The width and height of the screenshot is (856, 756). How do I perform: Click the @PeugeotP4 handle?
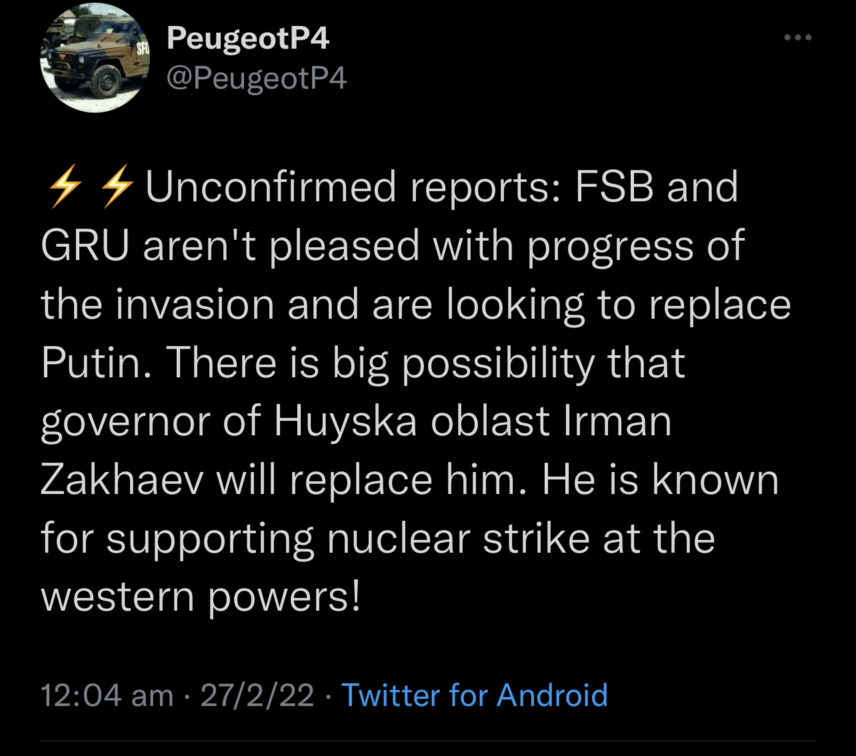pyautogui.click(x=257, y=79)
